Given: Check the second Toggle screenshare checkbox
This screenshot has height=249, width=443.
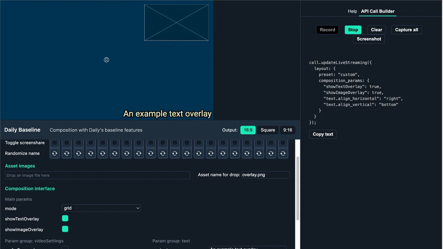Looking at the screenshot, I should (67, 142).
